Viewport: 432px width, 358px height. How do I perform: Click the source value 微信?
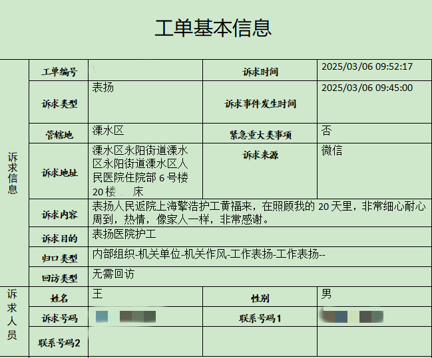[x=331, y=150]
